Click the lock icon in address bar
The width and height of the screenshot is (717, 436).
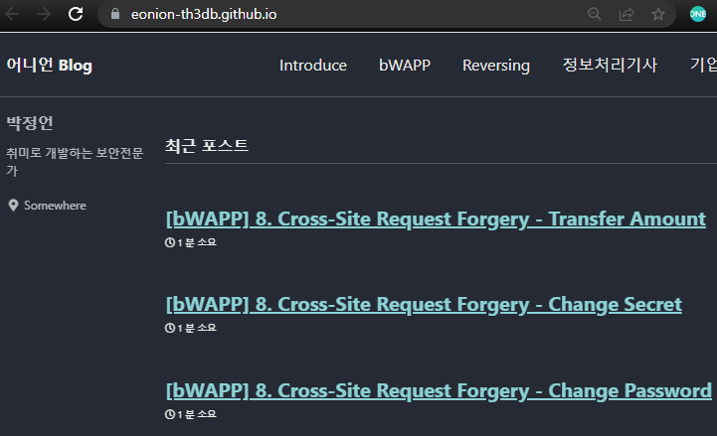click(x=115, y=14)
